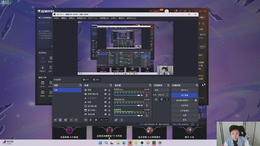Lock the 游戏采集 source
Screen dimensions: 260x146
click(109, 114)
